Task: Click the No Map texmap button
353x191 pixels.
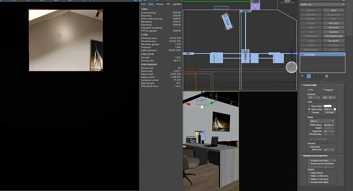Action: click(x=330, y=112)
